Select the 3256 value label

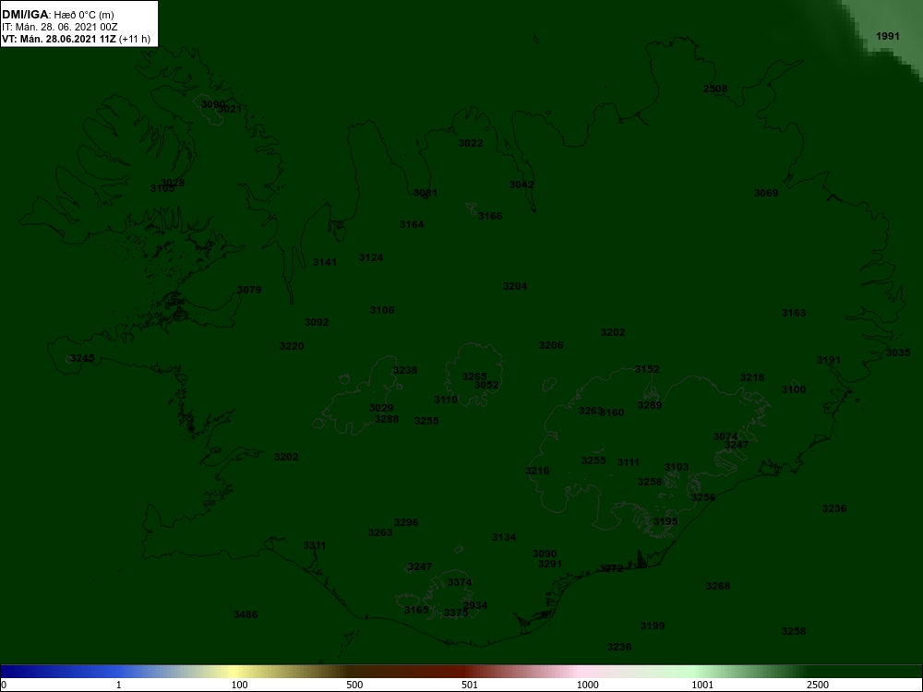[702, 497]
